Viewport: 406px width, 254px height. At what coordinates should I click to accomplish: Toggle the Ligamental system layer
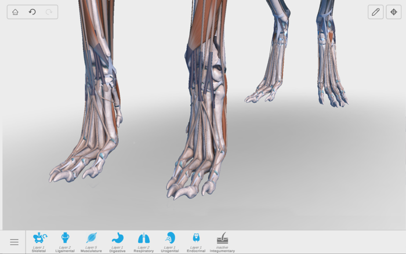pos(65,242)
